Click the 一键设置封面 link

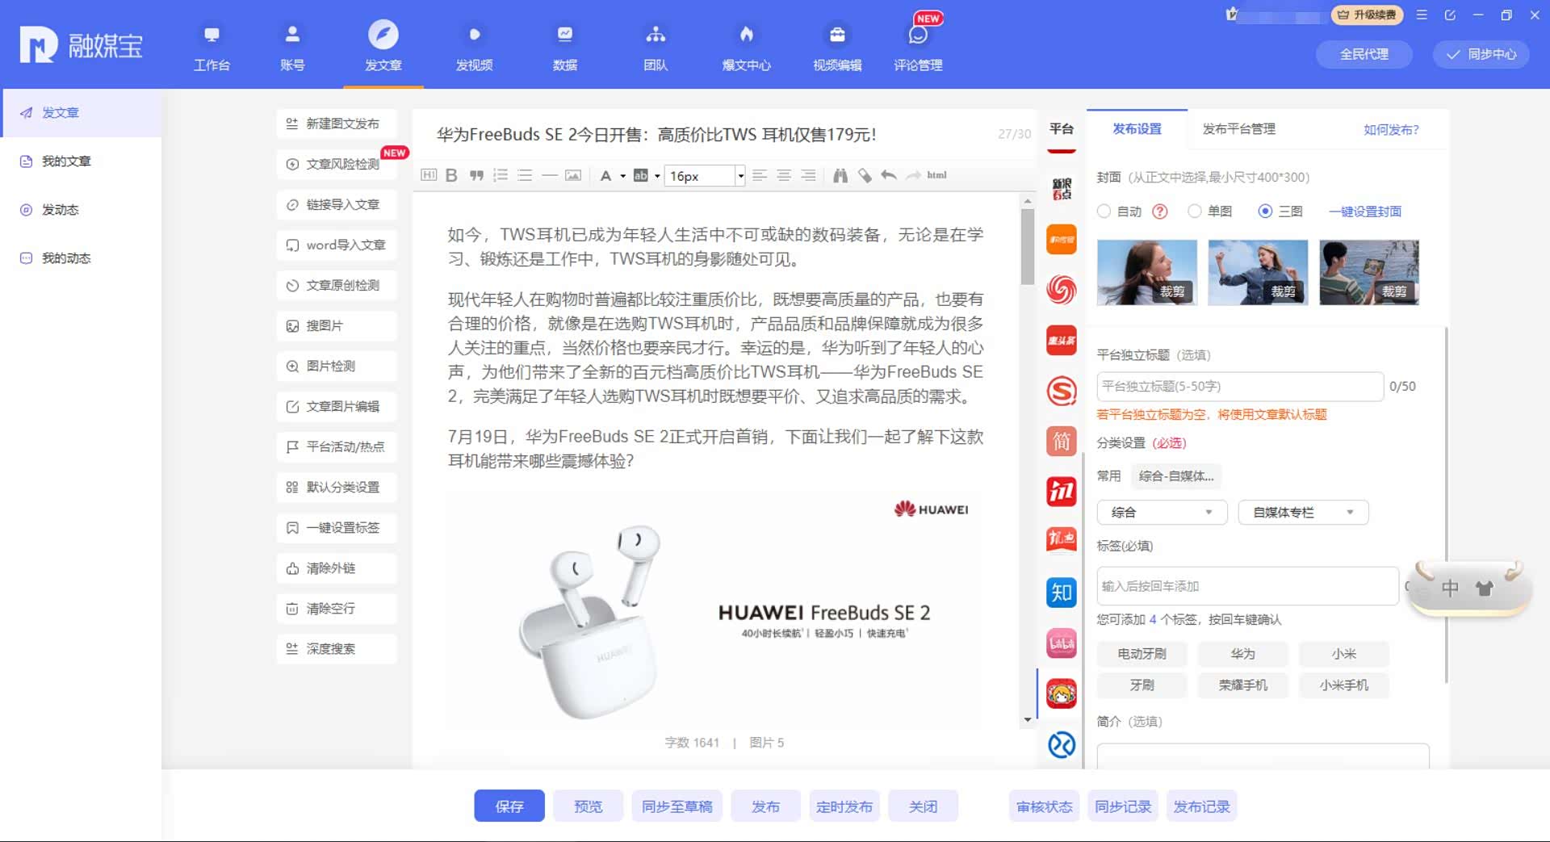pyautogui.click(x=1364, y=212)
